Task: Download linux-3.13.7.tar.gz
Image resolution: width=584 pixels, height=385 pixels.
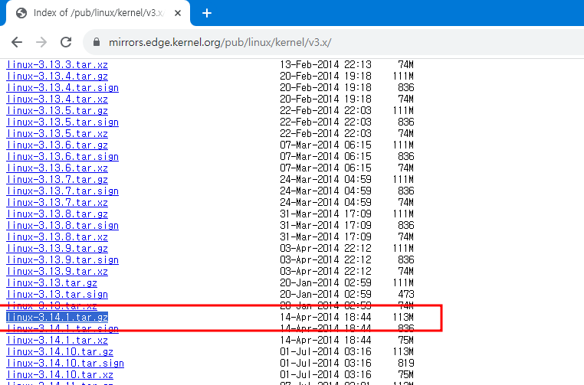Action: [x=57, y=180]
